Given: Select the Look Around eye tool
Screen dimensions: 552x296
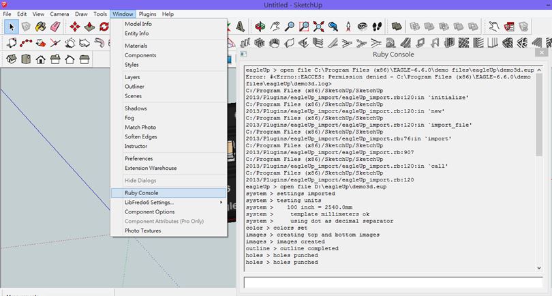Looking at the screenshot, I should [363, 27].
